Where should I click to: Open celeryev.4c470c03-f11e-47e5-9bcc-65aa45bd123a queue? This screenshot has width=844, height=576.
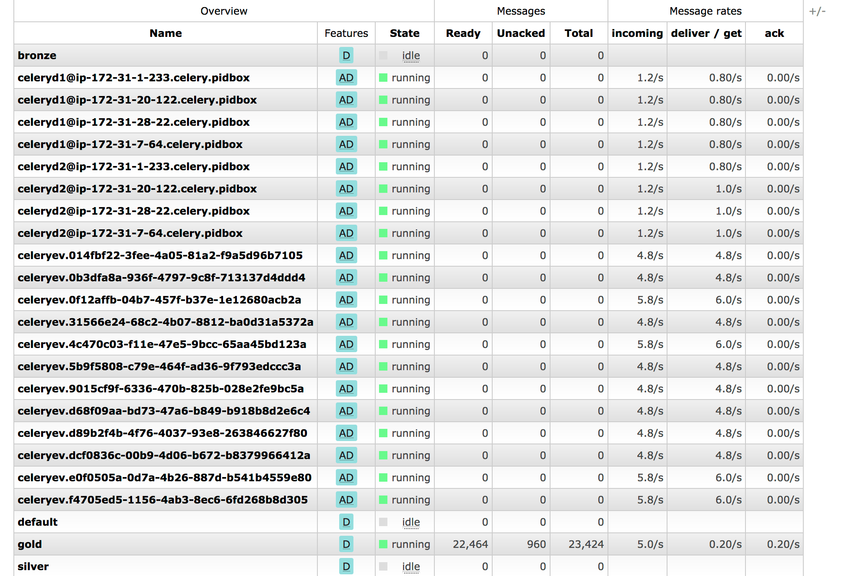[162, 344]
